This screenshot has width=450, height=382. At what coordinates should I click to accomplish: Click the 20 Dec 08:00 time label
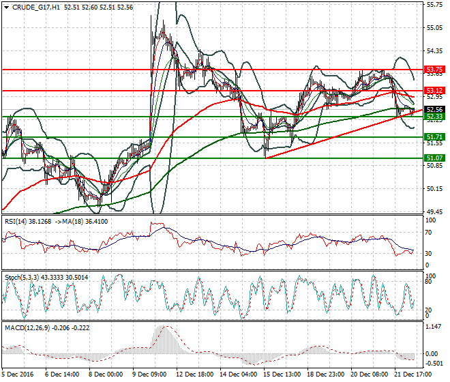coord(370,374)
